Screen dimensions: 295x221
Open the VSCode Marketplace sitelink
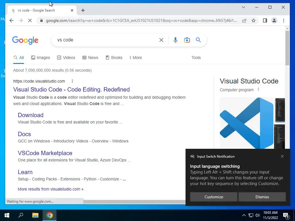click(45, 153)
